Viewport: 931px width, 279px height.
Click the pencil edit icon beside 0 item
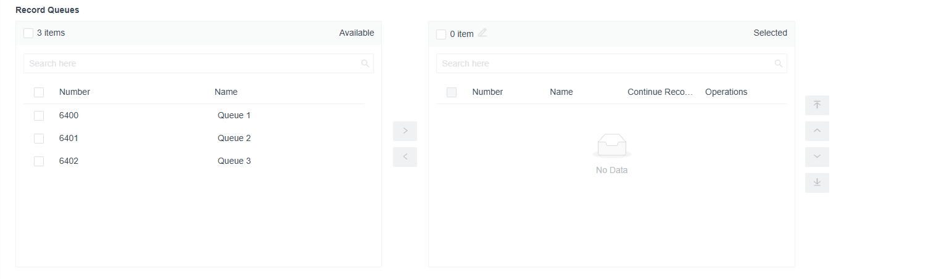482,33
